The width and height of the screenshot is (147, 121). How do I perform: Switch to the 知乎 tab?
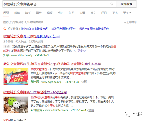28,13
